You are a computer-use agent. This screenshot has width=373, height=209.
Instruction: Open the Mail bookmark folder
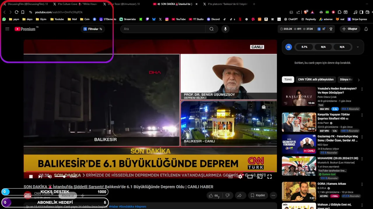click(72, 19)
